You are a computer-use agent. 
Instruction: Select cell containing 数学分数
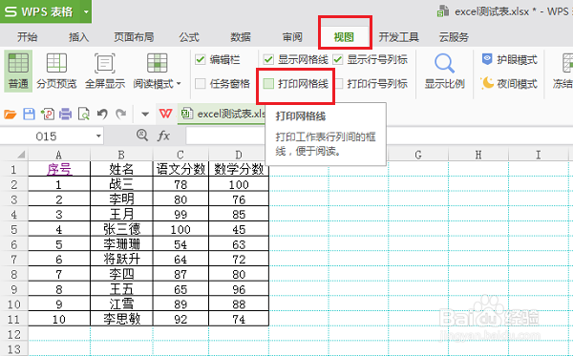239,169
